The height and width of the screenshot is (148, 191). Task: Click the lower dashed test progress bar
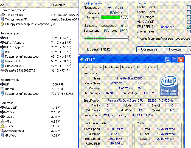(x=106, y=40)
